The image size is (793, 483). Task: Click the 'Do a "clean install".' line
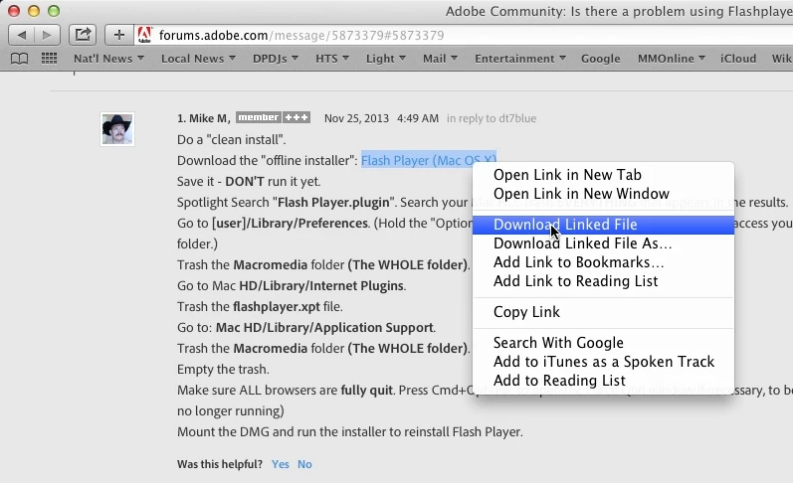231,139
